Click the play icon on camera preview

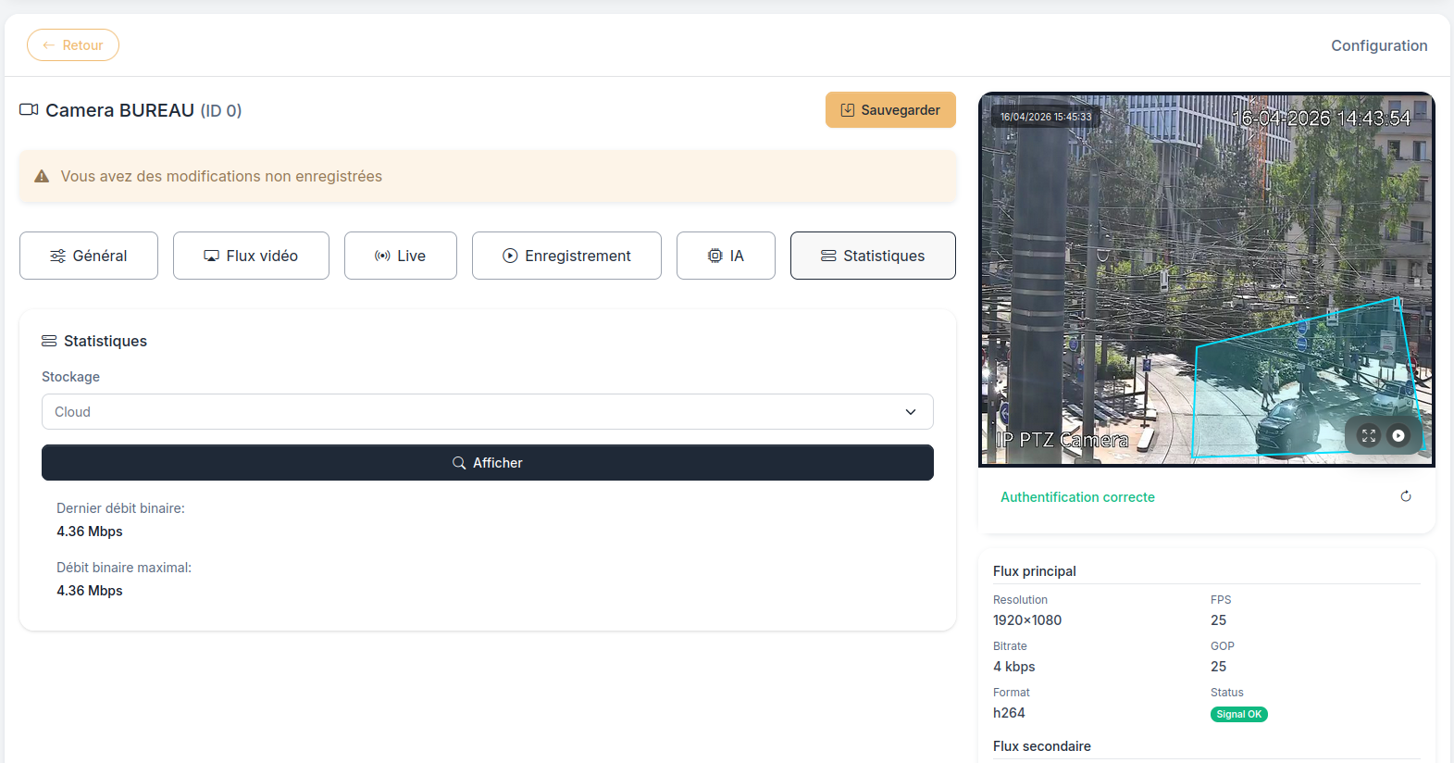[x=1398, y=435]
